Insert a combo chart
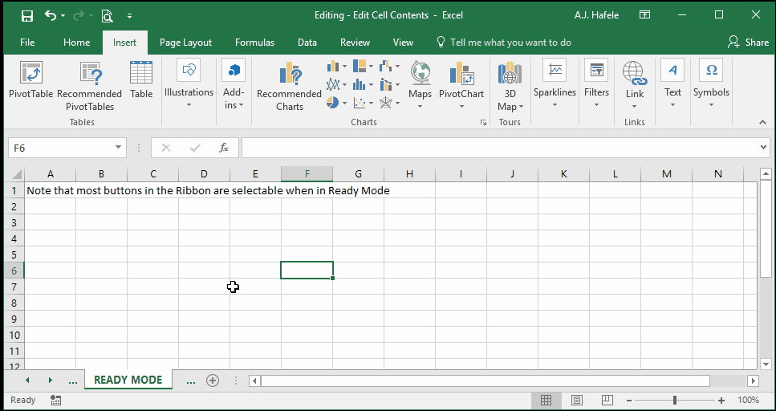The image size is (776, 411). 389,84
